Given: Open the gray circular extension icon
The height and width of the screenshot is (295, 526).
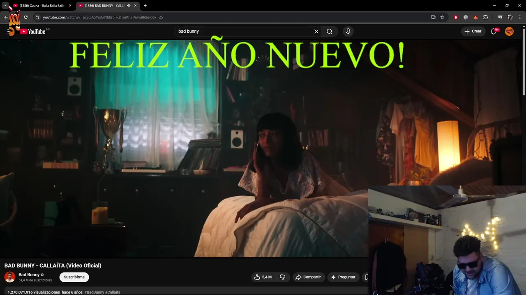Looking at the screenshot, I should pyautogui.click(x=466, y=17).
